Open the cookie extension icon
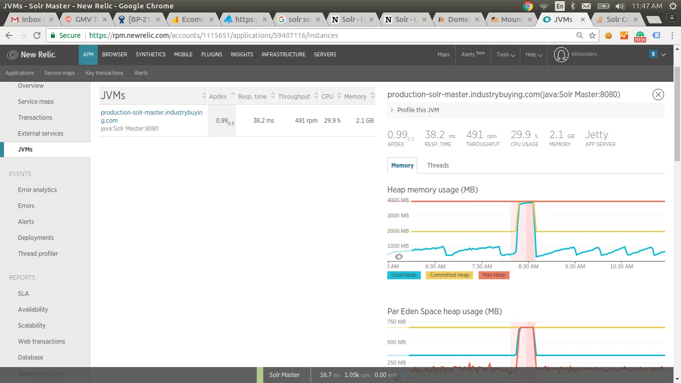The image size is (681, 383). [608, 35]
